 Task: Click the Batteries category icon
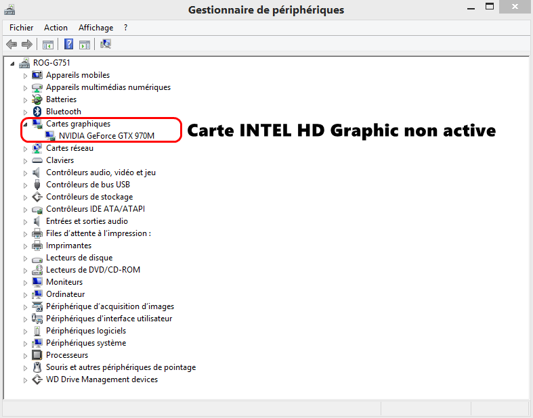(37, 99)
